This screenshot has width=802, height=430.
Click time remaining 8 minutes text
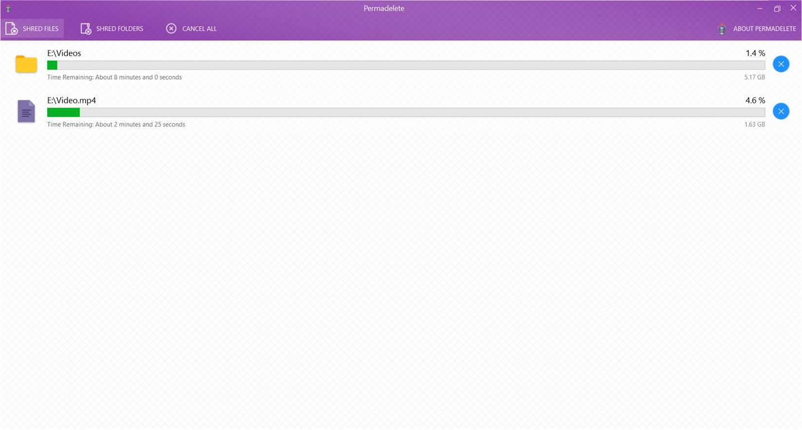[114, 77]
